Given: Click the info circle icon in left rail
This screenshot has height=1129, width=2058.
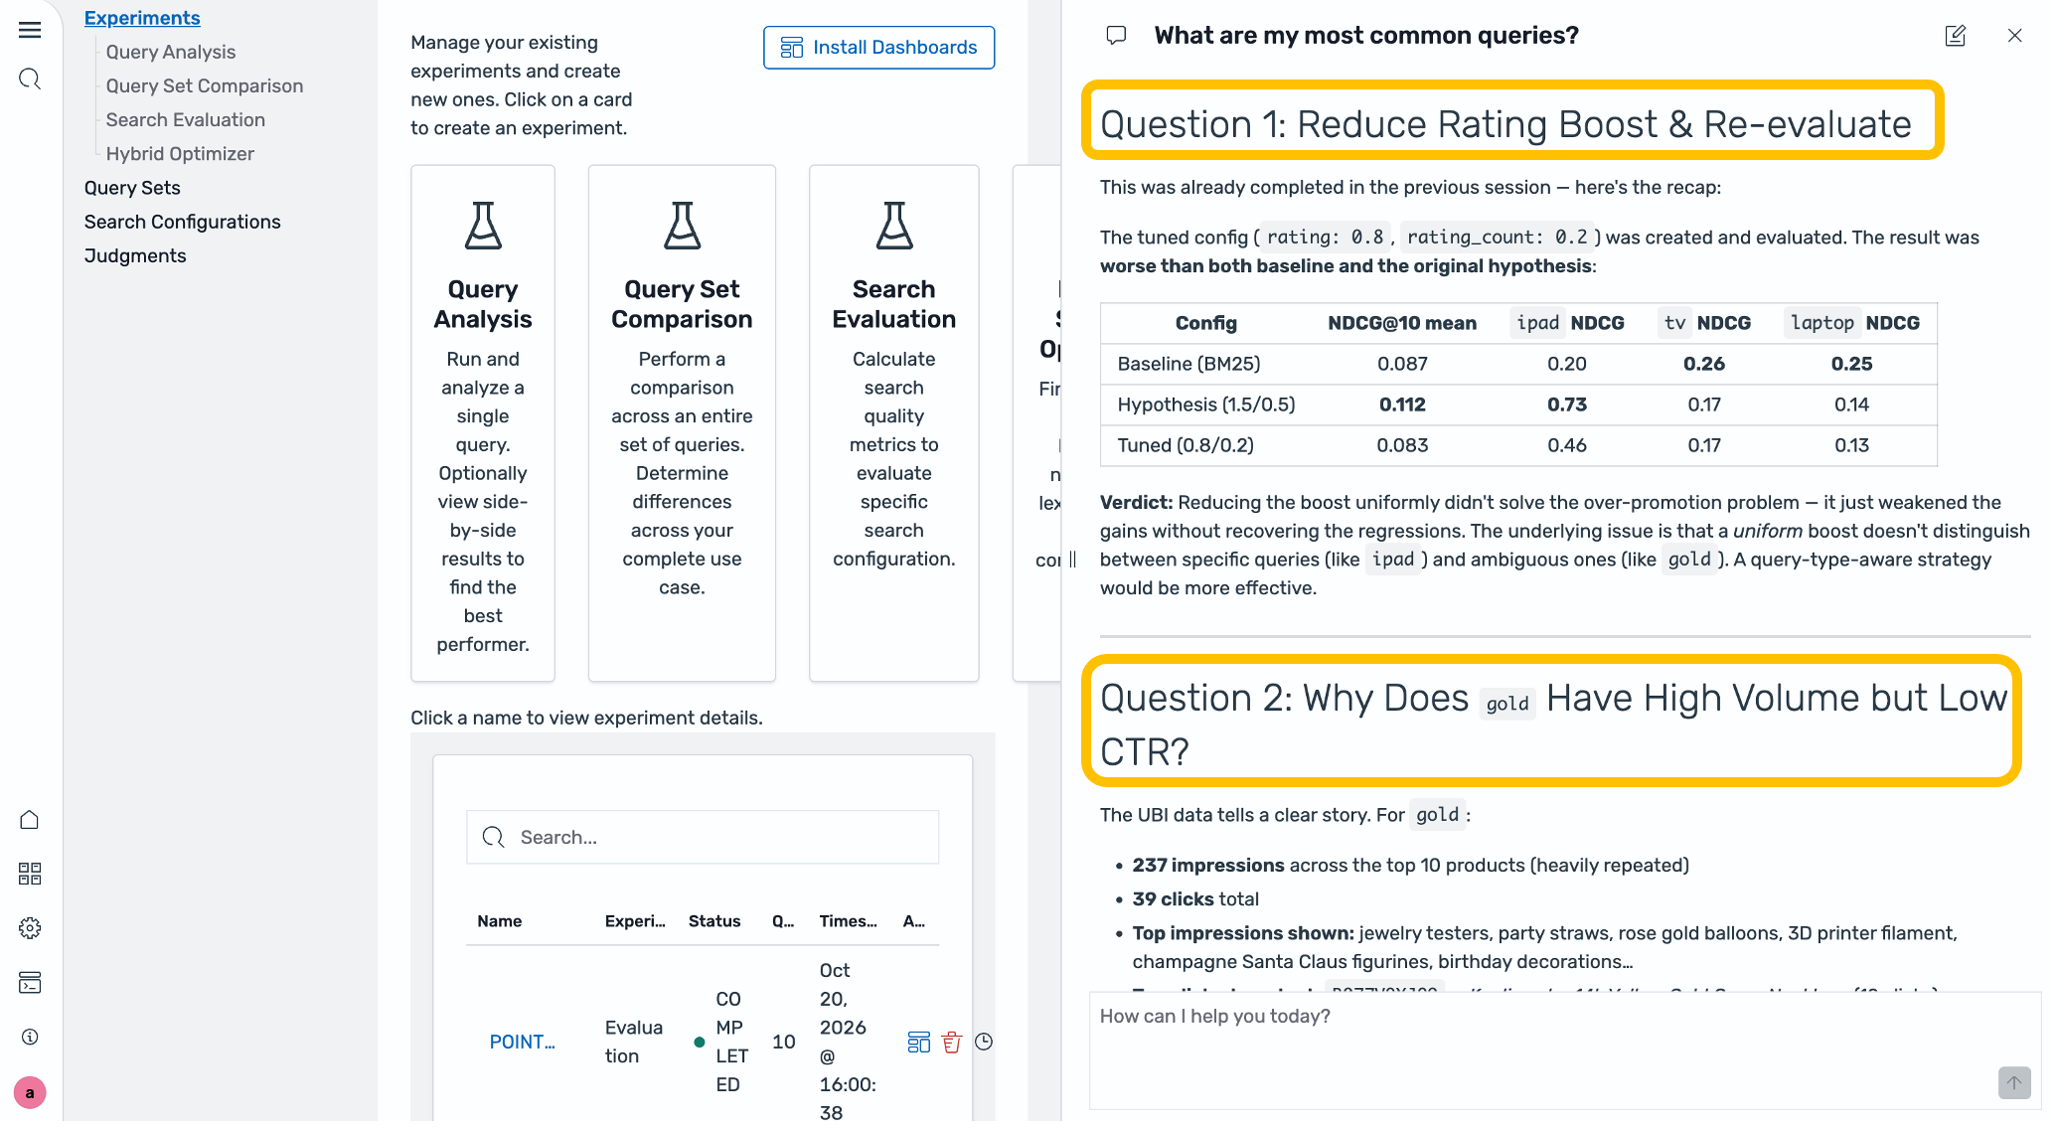Looking at the screenshot, I should (30, 1038).
